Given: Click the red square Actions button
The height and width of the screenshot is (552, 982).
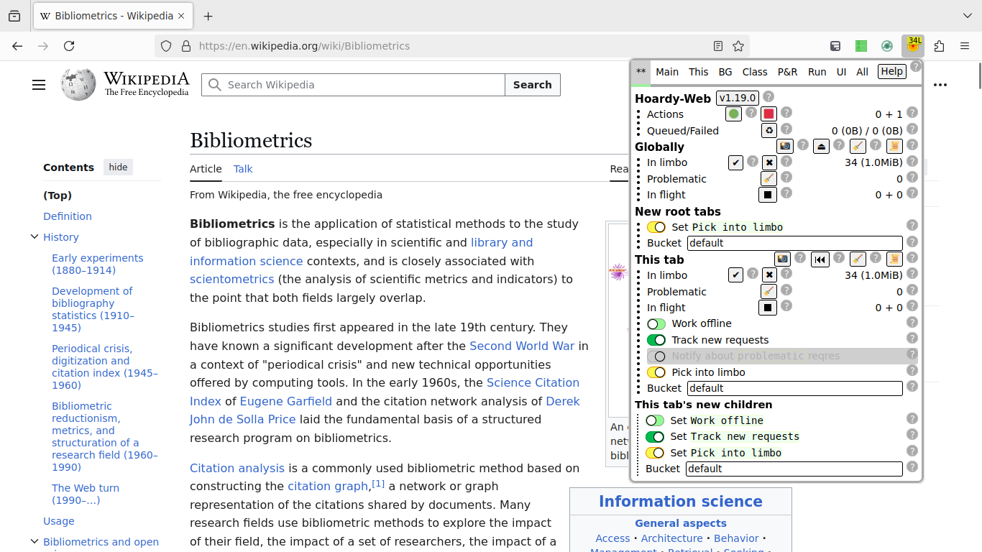Looking at the screenshot, I should (768, 114).
